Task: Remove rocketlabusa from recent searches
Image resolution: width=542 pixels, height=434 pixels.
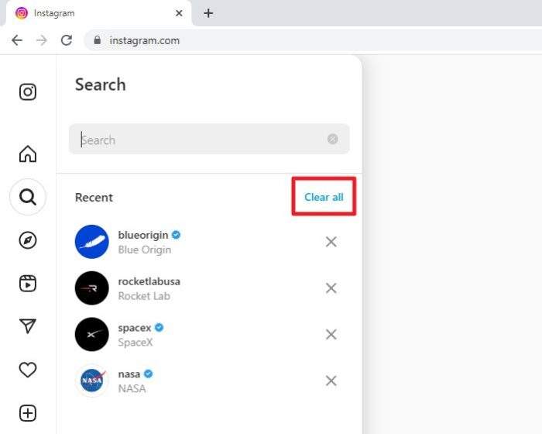Action: click(x=331, y=288)
